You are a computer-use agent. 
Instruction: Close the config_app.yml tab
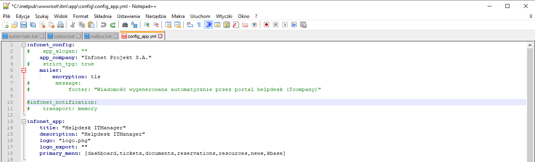coord(160,36)
